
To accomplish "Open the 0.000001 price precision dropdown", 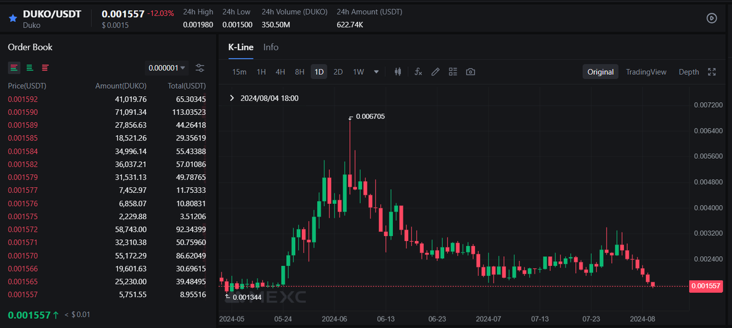I will [167, 68].
